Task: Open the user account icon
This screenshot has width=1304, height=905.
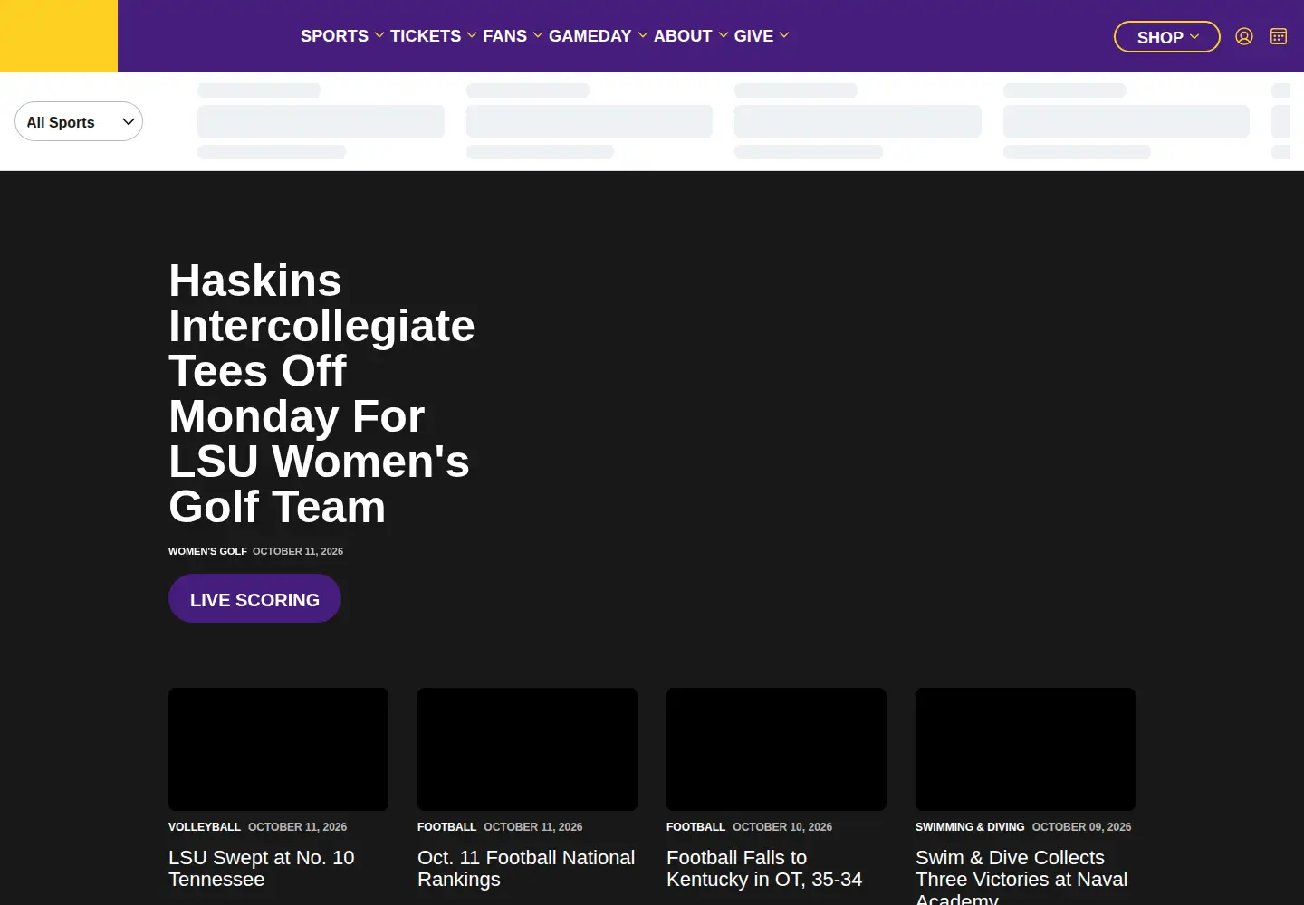Action: [x=1244, y=36]
